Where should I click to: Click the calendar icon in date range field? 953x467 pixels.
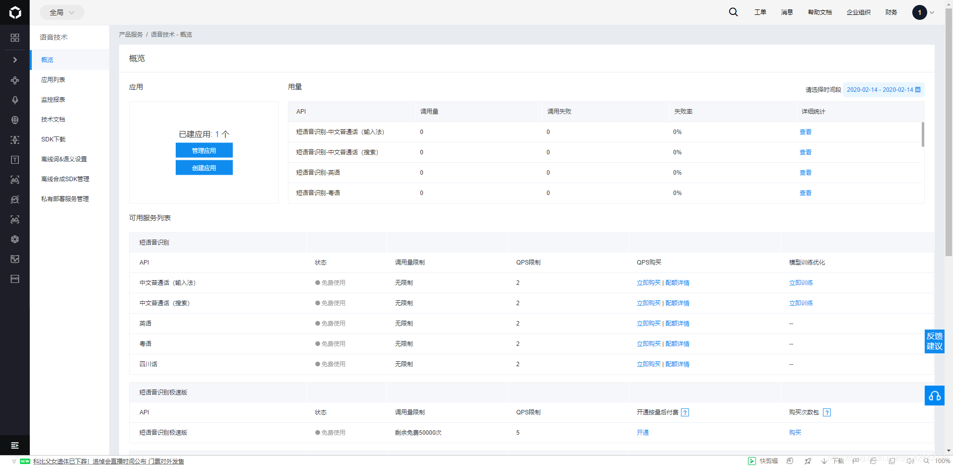point(918,90)
